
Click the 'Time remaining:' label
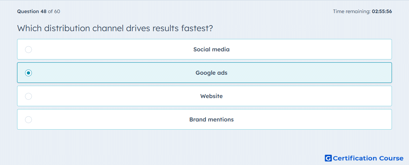click(352, 11)
